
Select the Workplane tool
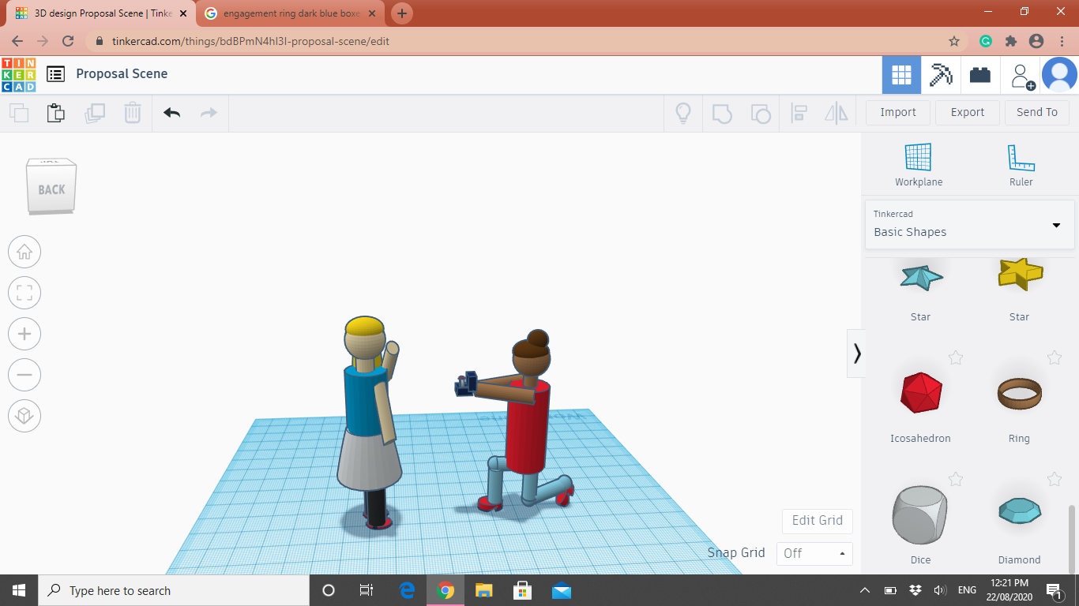pyautogui.click(x=919, y=165)
